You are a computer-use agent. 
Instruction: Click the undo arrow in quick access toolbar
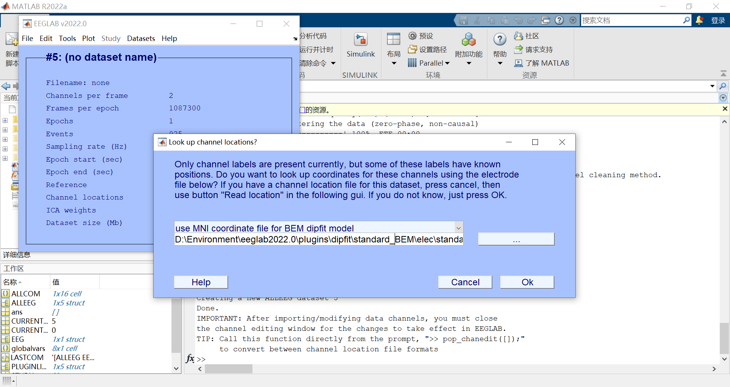click(518, 20)
